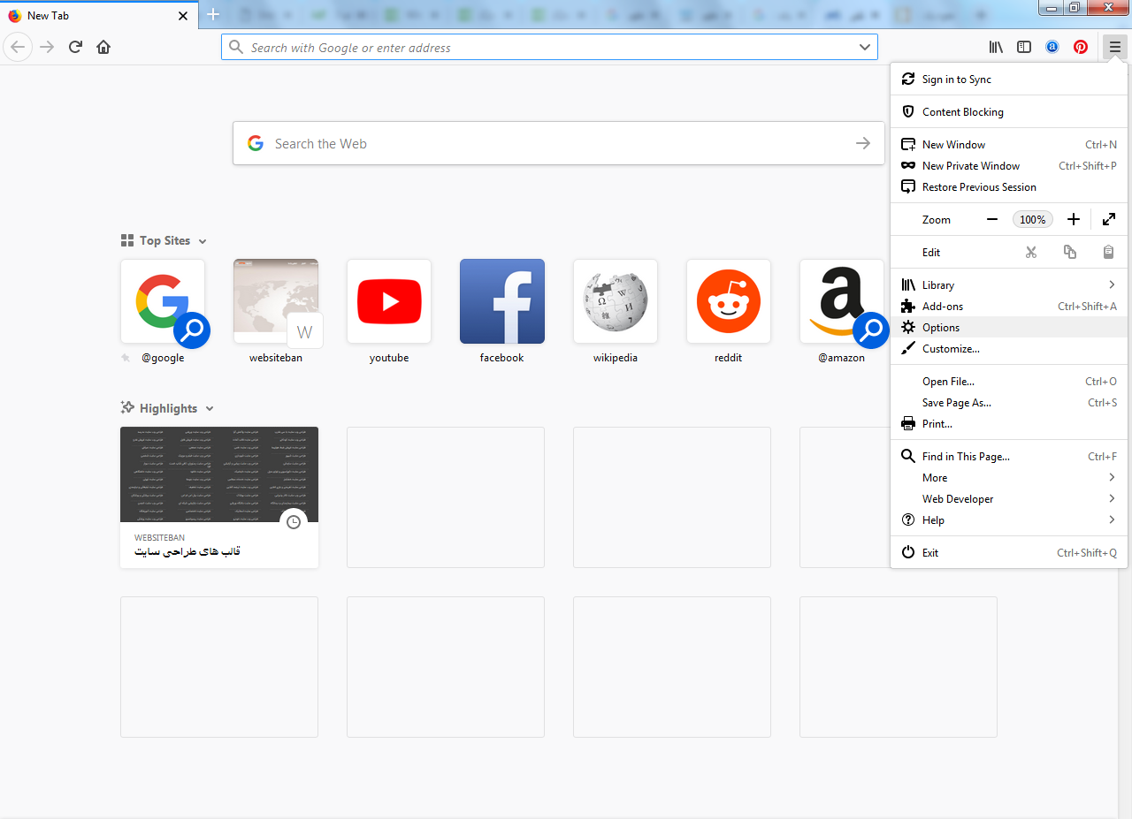Click the hamburger menu button
This screenshot has height=819, width=1132.
(x=1114, y=47)
